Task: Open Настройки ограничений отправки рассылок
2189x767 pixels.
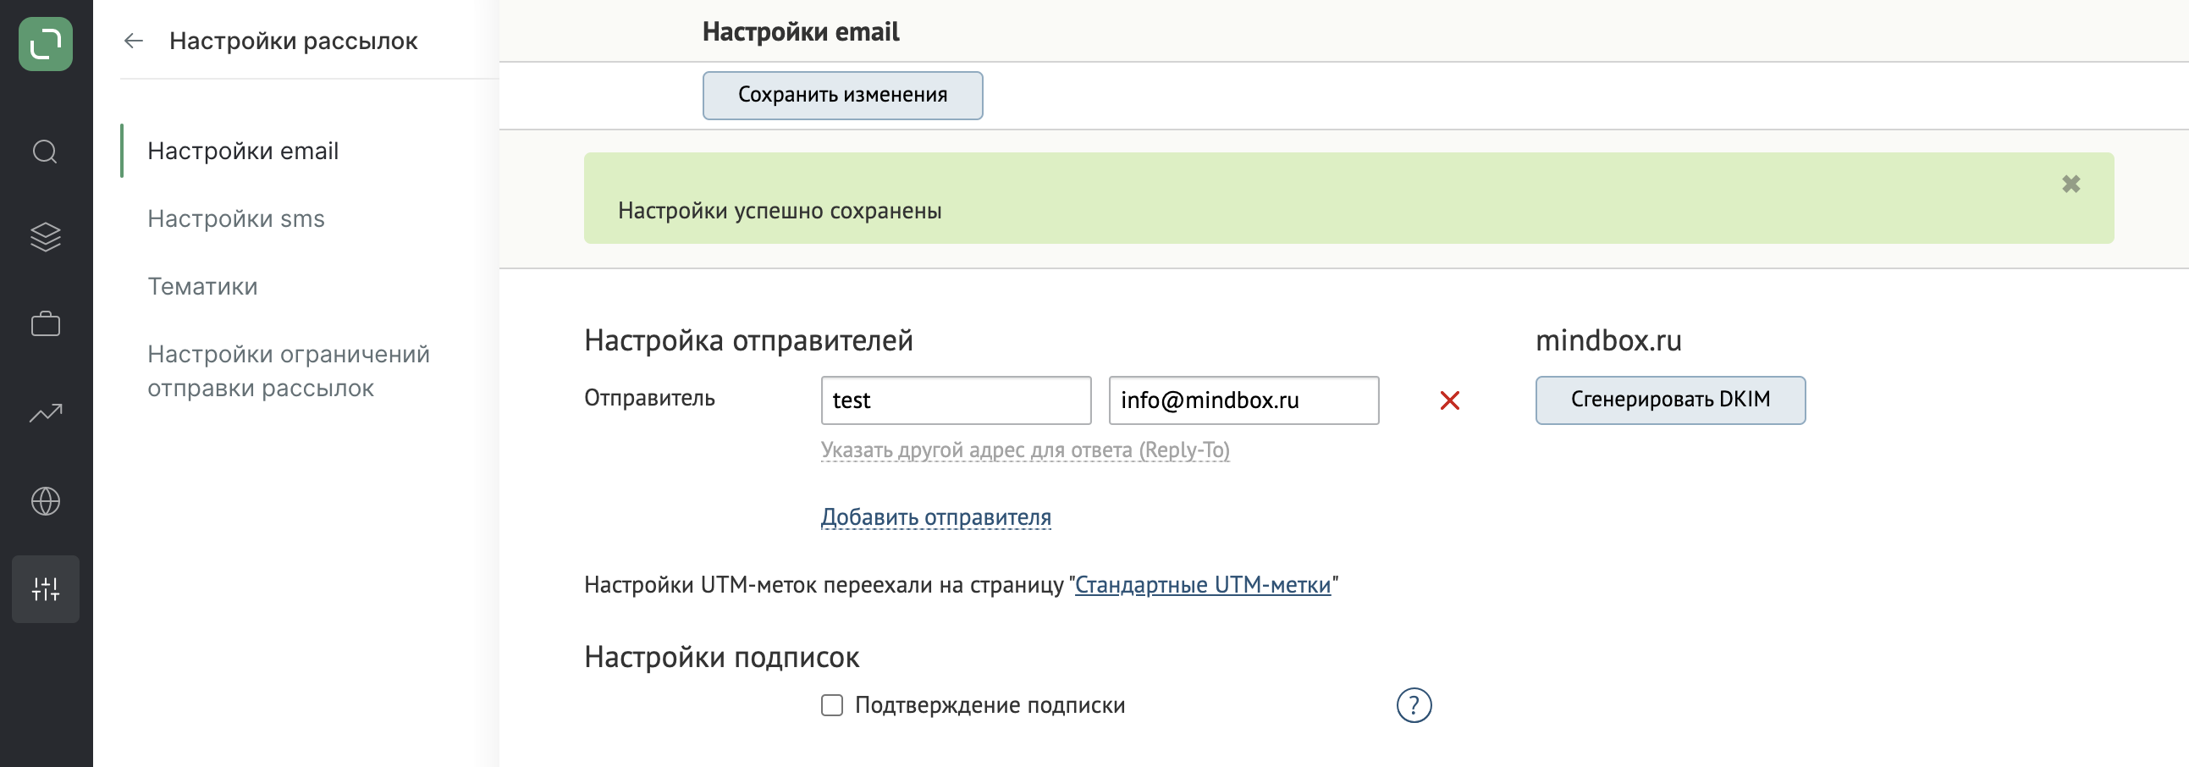Action: [289, 371]
